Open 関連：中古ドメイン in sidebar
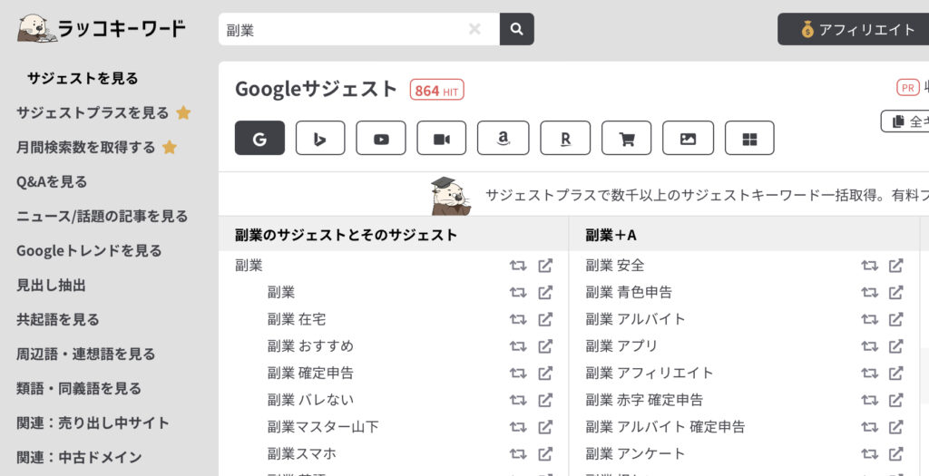Viewport: 929px width, 476px height. tap(79, 457)
